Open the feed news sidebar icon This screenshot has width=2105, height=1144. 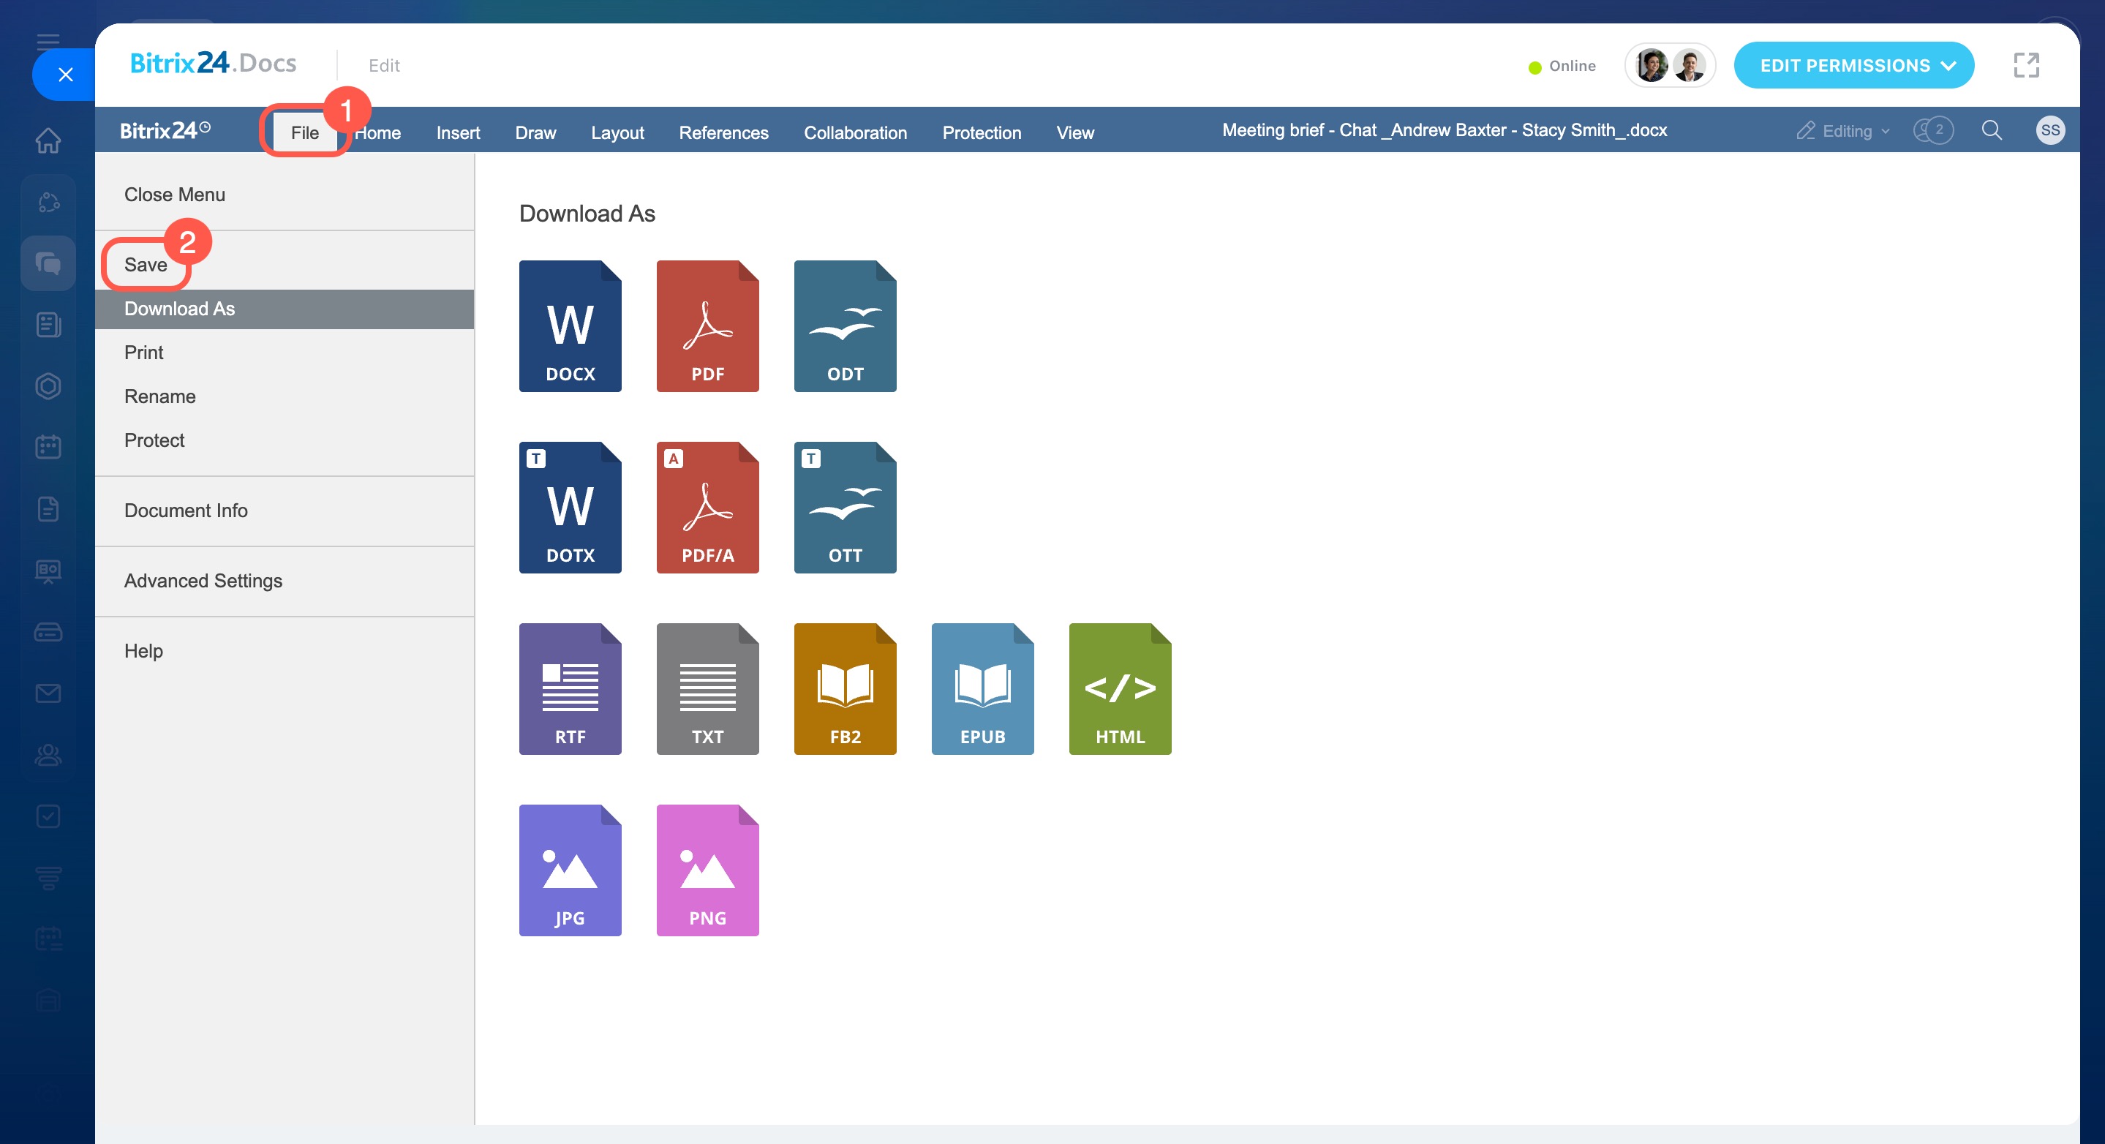48,325
